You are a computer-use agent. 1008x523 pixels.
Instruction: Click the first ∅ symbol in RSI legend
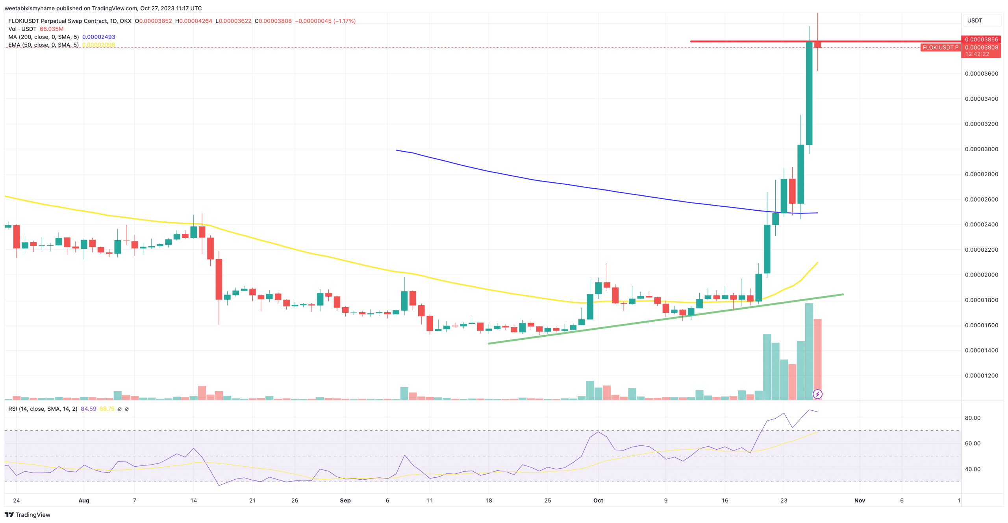[x=120, y=409]
